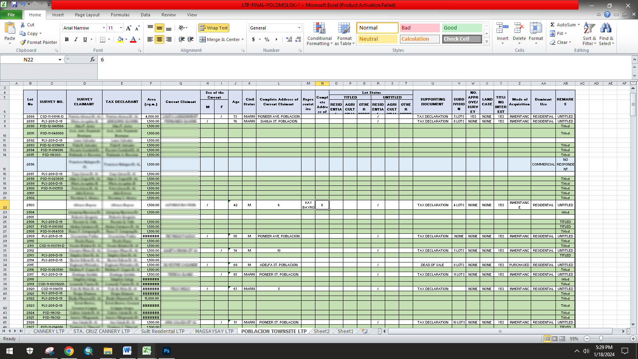
Task: Toggle Bold formatting
Action: [x=67, y=39]
